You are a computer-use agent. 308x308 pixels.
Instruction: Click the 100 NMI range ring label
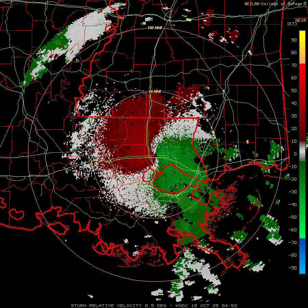point(155,28)
